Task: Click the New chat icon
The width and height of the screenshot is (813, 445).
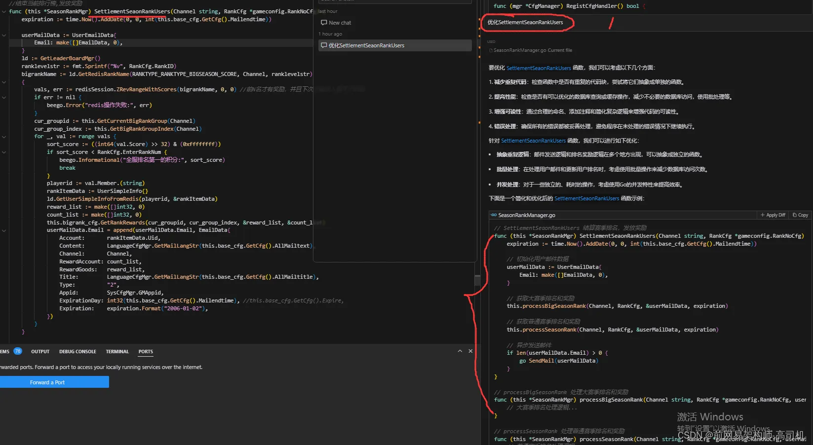Action: pos(324,23)
